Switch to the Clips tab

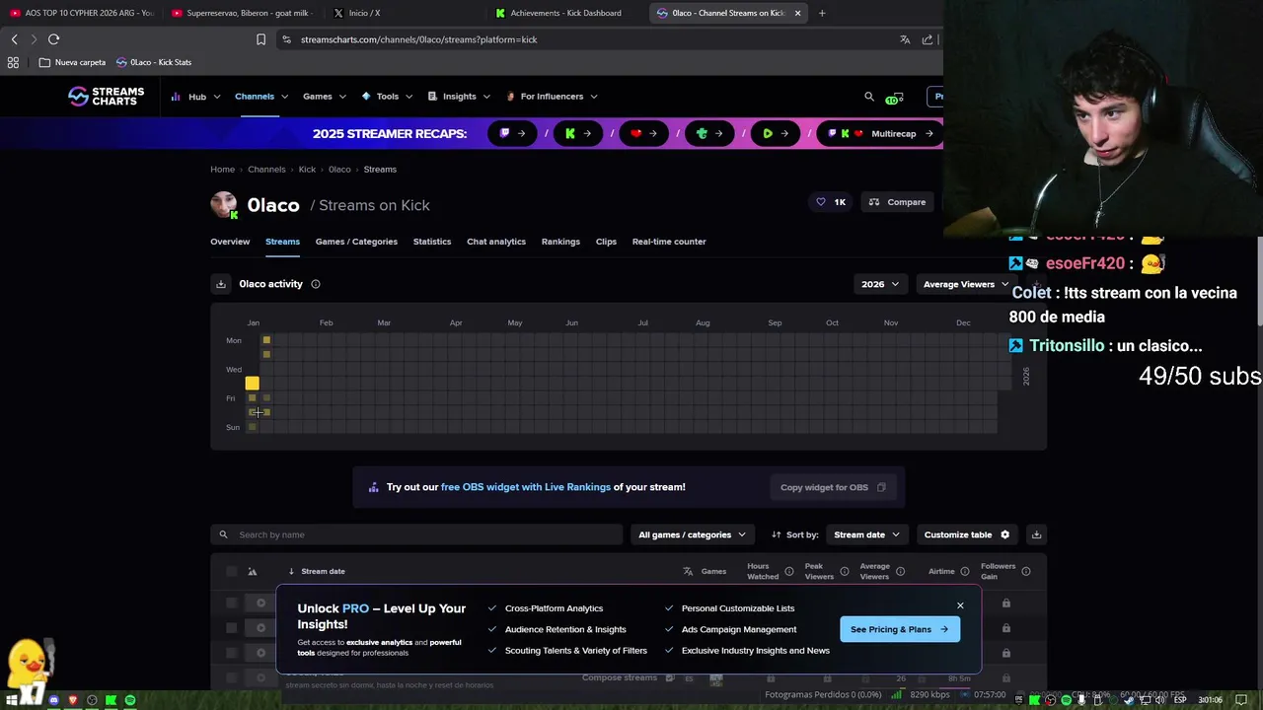click(x=606, y=242)
